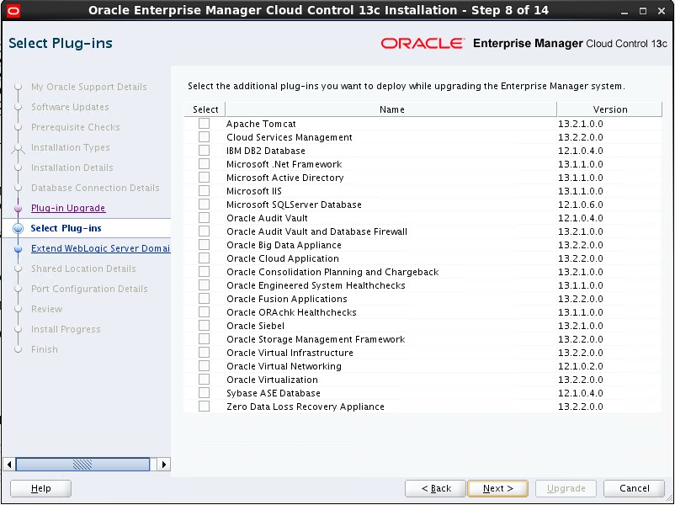This screenshot has height=505, width=675.
Task: Select the Sybase ASE Database checkbox
Action: pos(204,392)
